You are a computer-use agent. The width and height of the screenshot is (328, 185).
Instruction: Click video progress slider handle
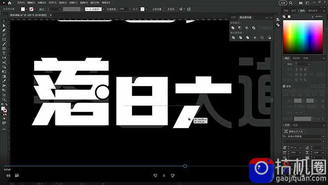[185, 166]
